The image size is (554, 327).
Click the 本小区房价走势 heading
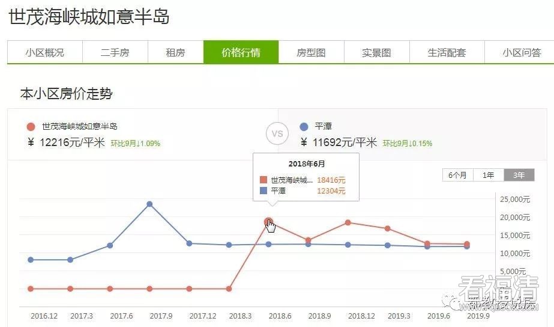pos(67,94)
